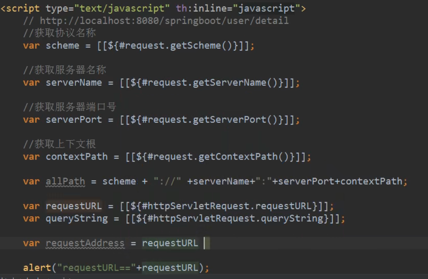Click the opening script tag line
The width and height of the screenshot is (428, 279).
[x=153, y=8]
